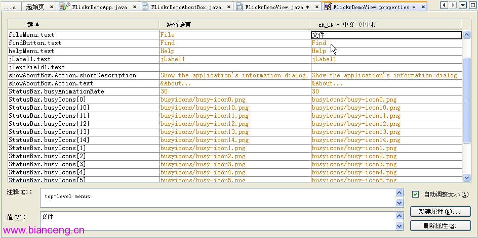This screenshot has width=478, height=238.
Task: Switch to FlickrDemoView.java tab
Action: 277,7
